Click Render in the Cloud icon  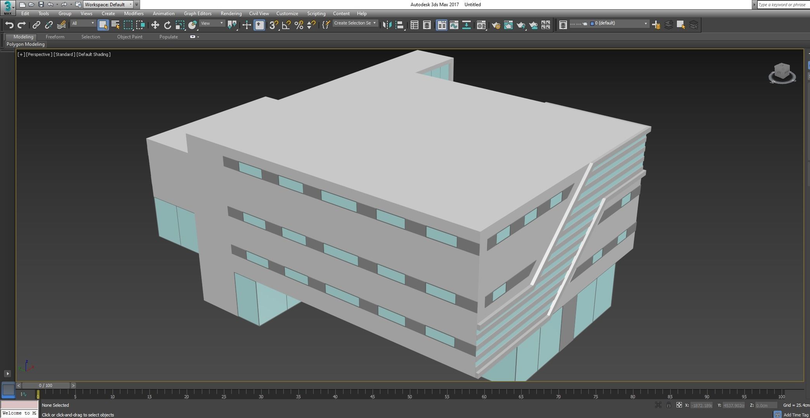click(534, 25)
